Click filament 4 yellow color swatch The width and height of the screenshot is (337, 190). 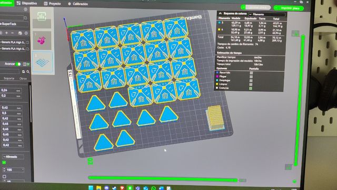(x=219, y=30)
